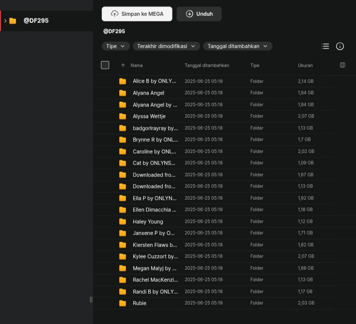
Task: Click folder icon of Rachel MacKenzi row
Action: pos(123,280)
